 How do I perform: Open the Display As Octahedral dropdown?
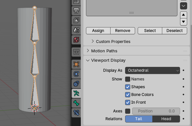pyautogui.click(x=153, y=70)
